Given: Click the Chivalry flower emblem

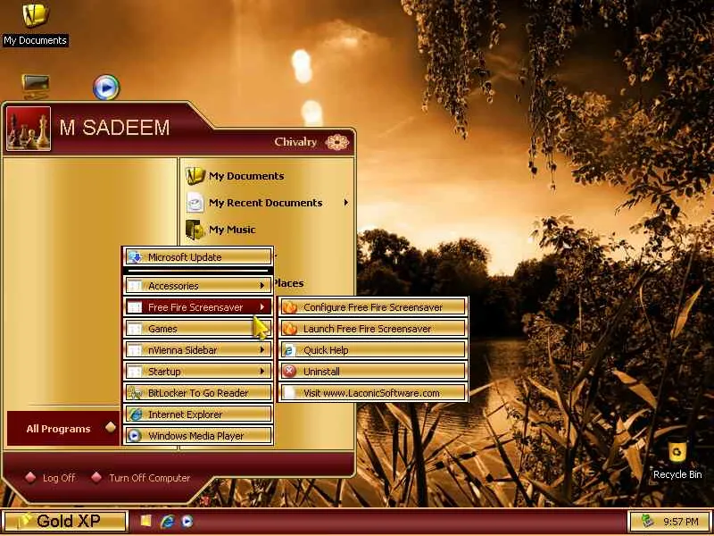Looking at the screenshot, I should 337,142.
